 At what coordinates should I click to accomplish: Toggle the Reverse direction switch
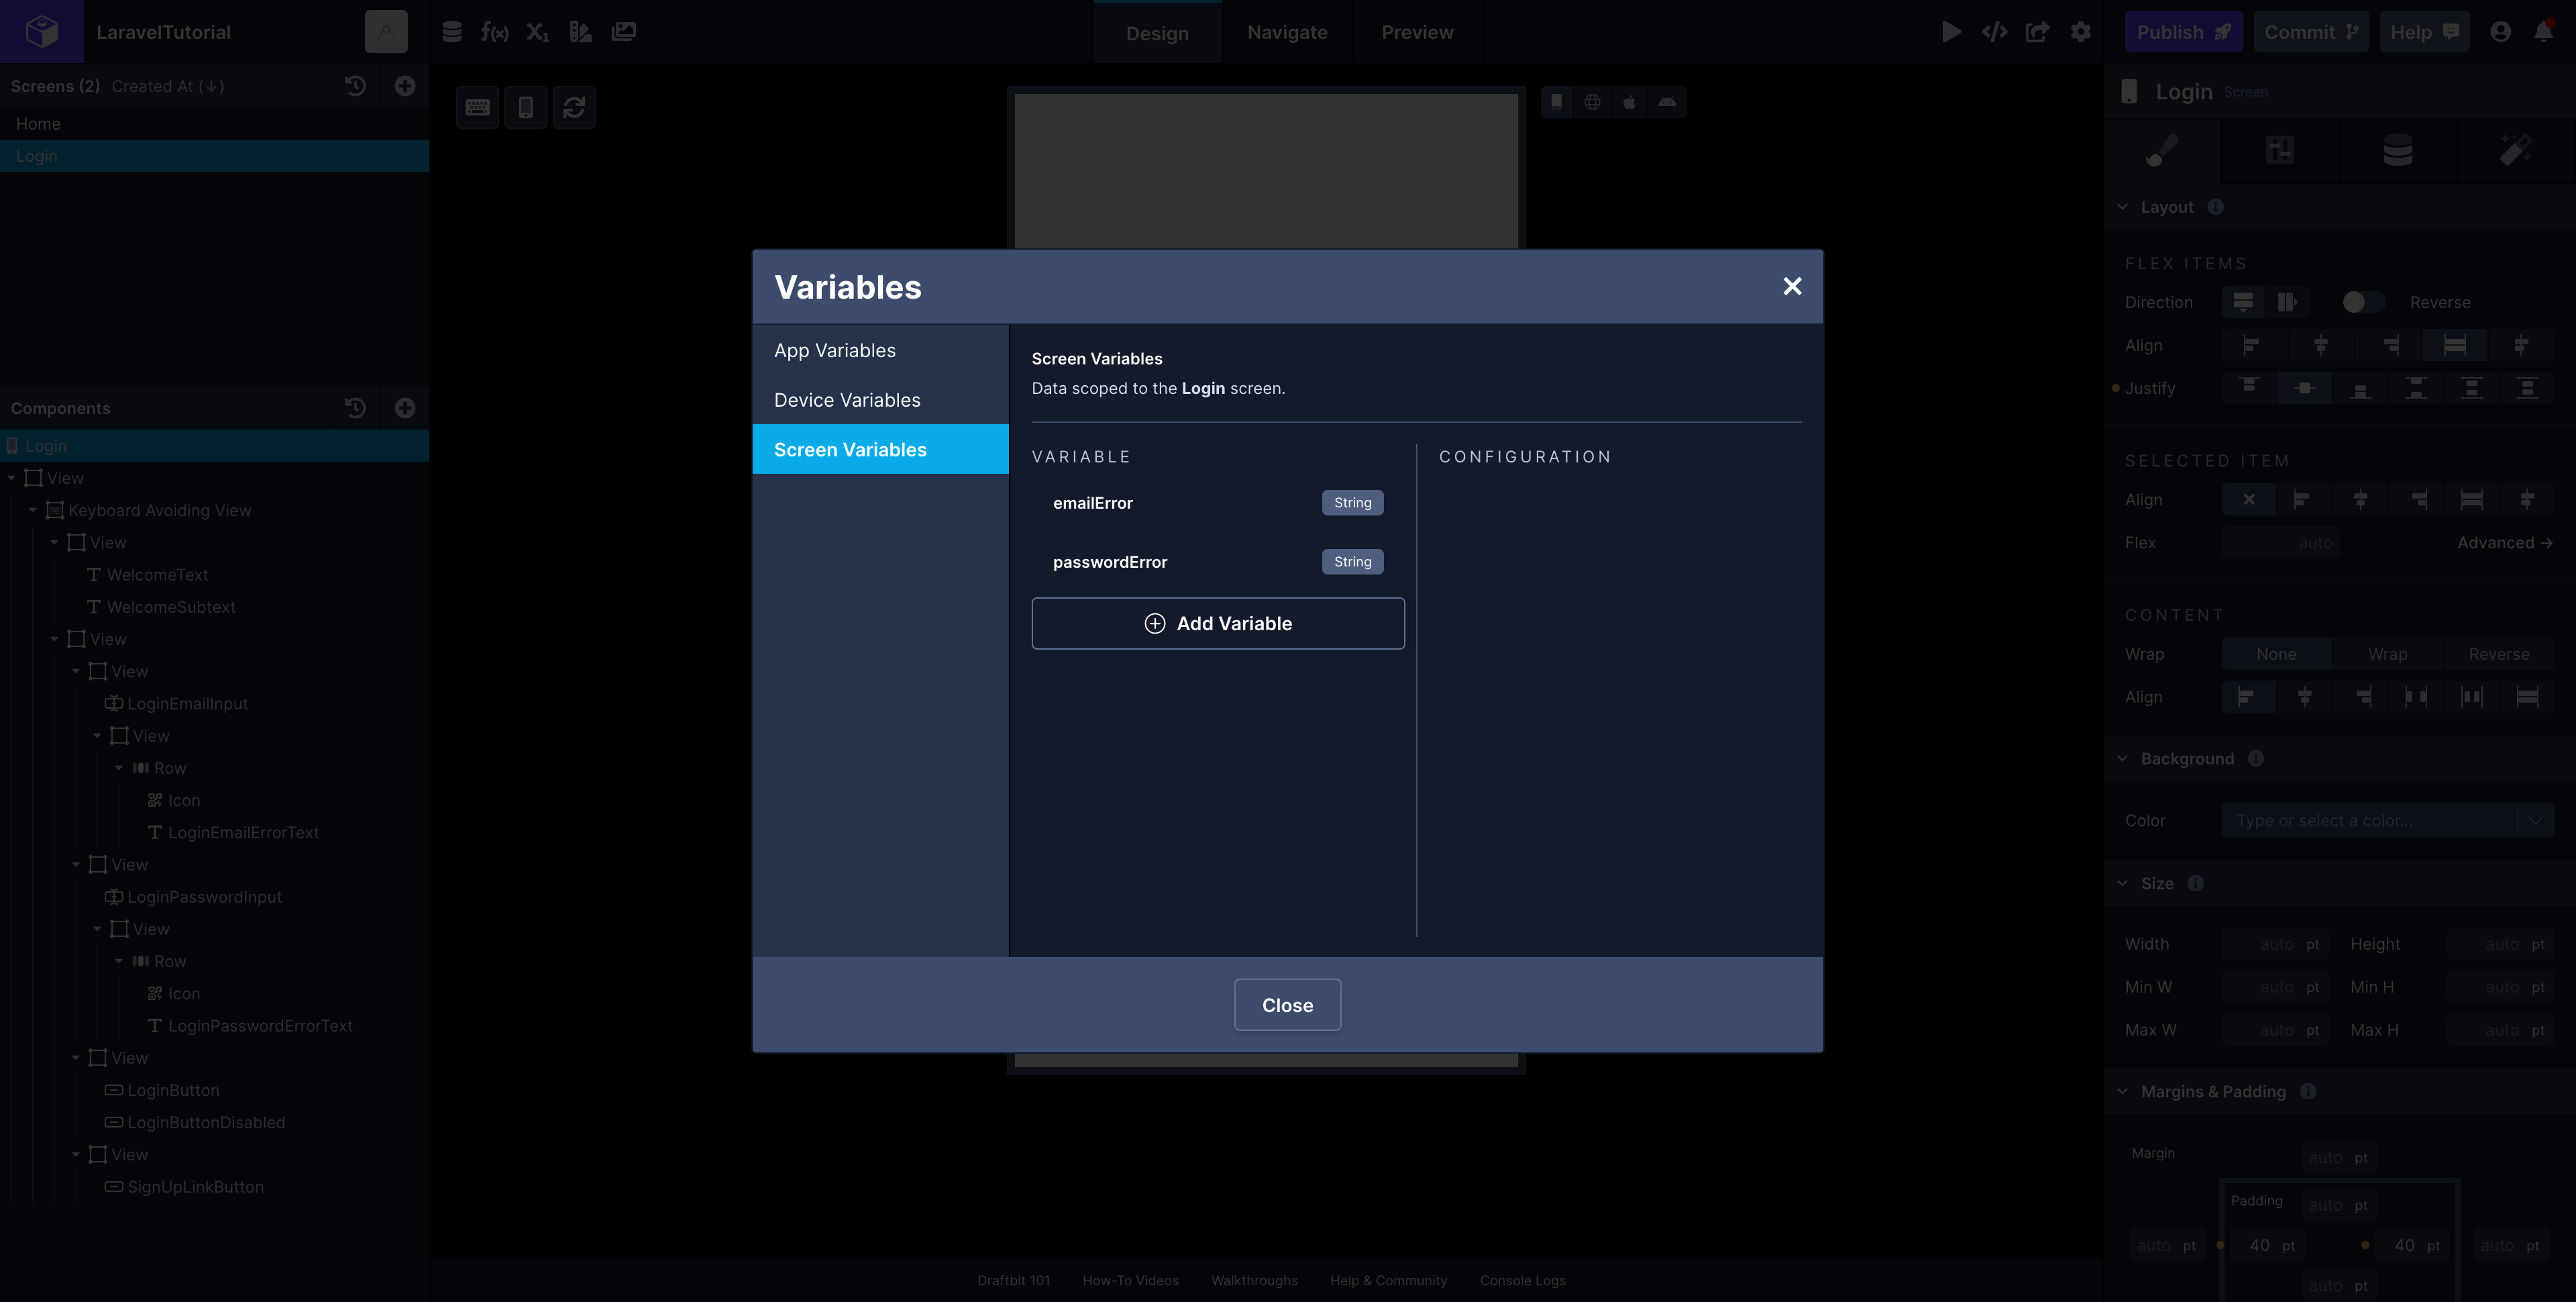tap(2364, 302)
